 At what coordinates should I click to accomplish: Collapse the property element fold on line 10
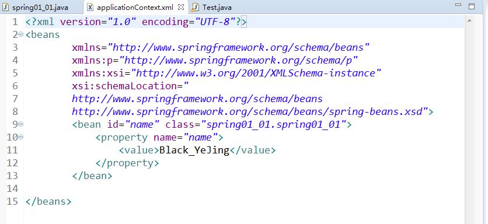pos(21,136)
